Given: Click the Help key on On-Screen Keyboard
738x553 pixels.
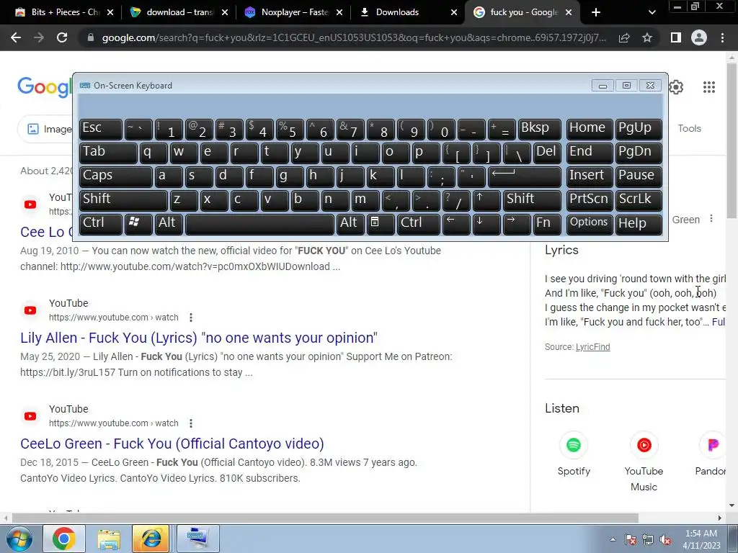Looking at the screenshot, I should [639, 223].
